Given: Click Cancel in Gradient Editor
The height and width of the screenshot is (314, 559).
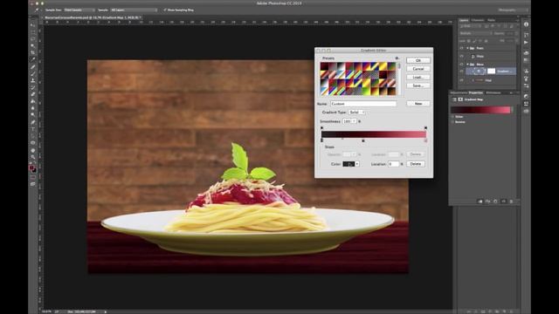Looking at the screenshot, I should coord(418,69).
